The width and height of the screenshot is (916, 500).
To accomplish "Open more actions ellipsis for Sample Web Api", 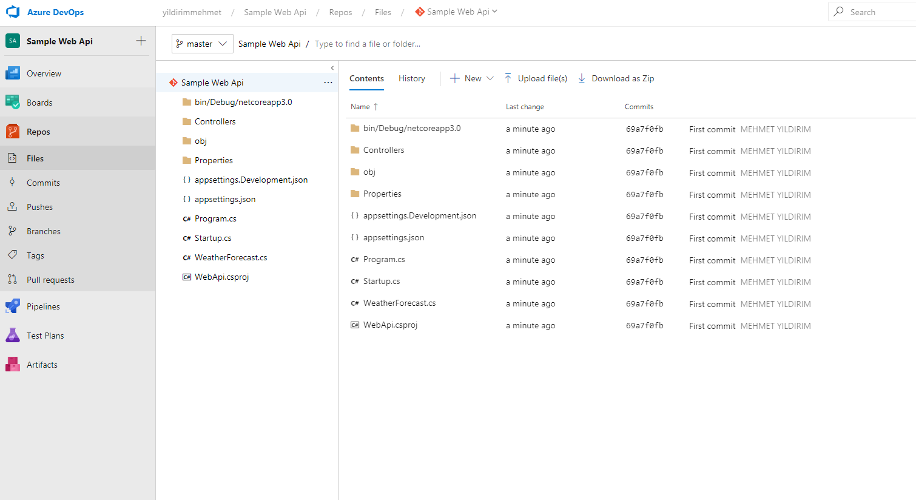I will click(328, 83).
